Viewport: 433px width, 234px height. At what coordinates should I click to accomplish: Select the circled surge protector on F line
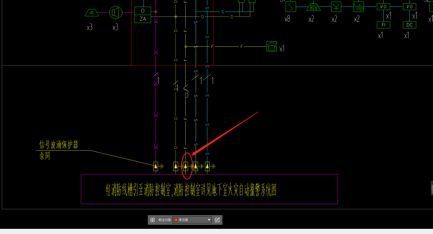185,166
